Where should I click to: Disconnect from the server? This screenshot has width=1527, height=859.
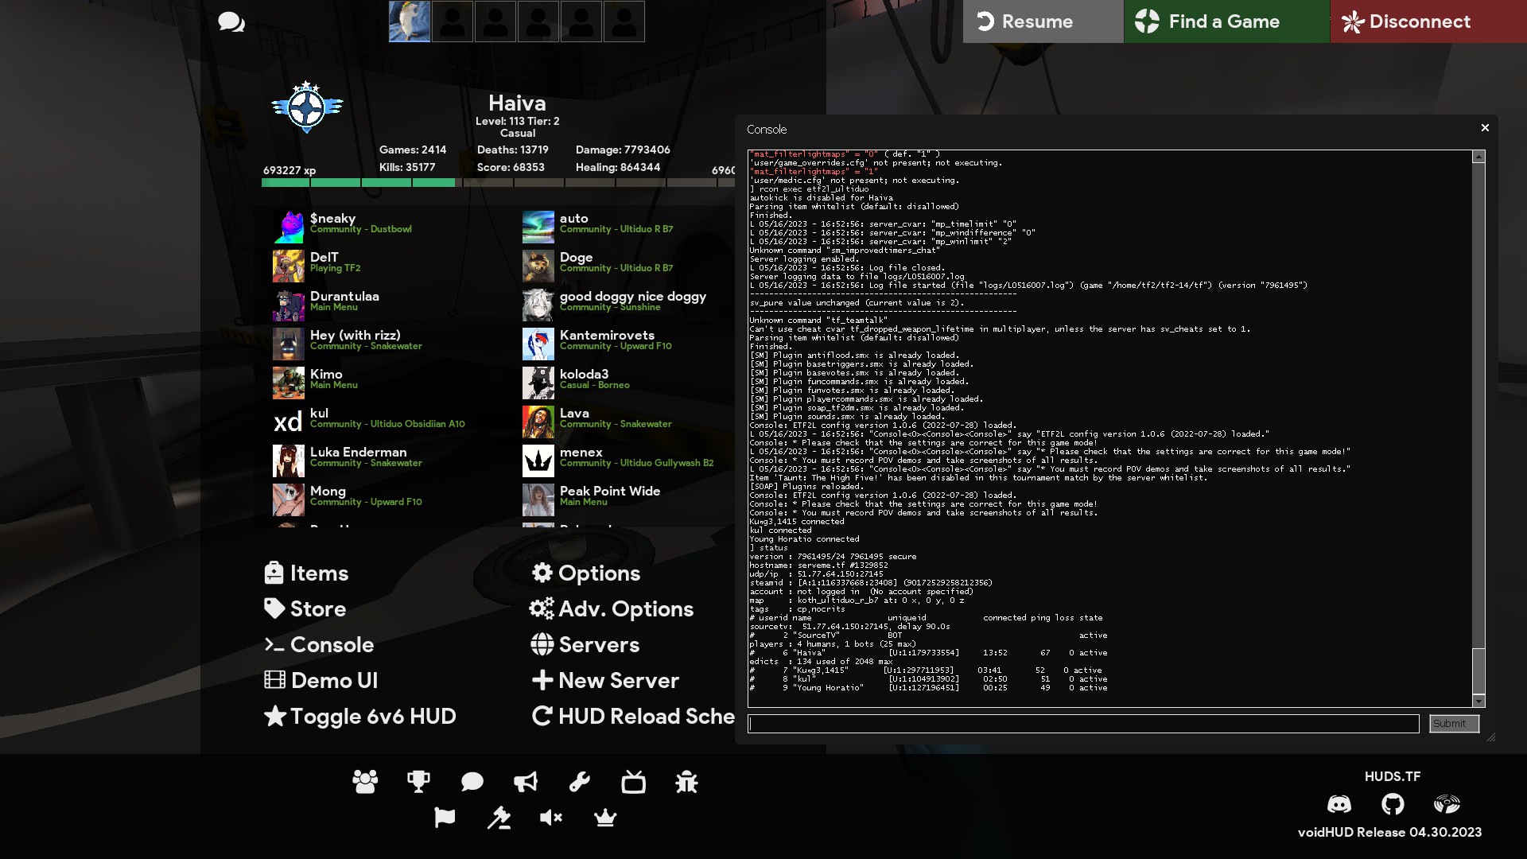(x=1428, y=21)
